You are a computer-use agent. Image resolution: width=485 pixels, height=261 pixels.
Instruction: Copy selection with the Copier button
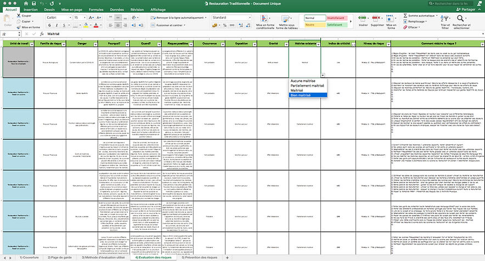click(x=24, y=21)
